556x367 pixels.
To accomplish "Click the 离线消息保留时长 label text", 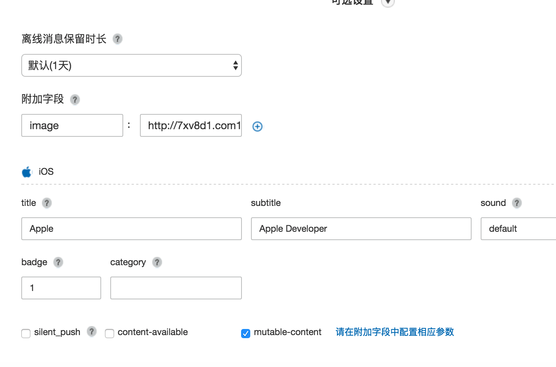I will tap(64, 39).
